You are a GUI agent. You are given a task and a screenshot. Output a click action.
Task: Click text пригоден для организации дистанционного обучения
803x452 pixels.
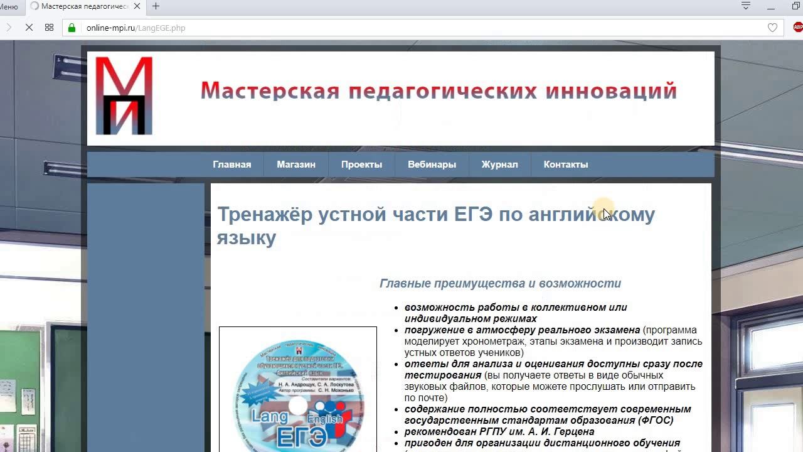[x=542, y=443]
